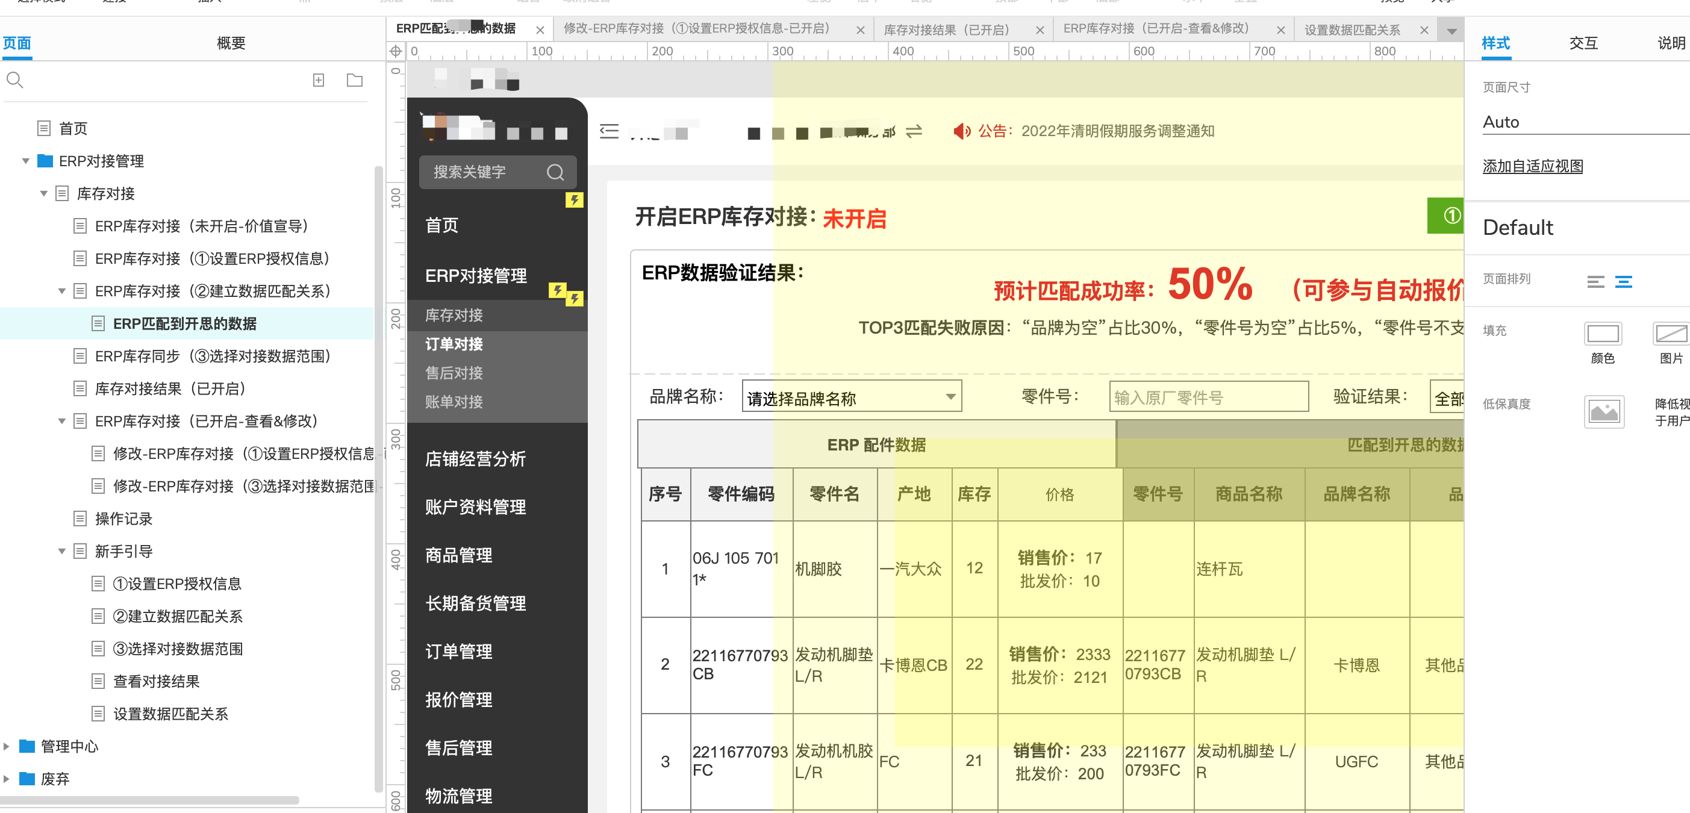
Task: Open the 品牌名称 dropdown
Action: click(852, 397)
